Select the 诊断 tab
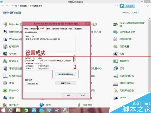Image resolution: width=151 pixels, height=113 pixels. click(x=42, y=29)
